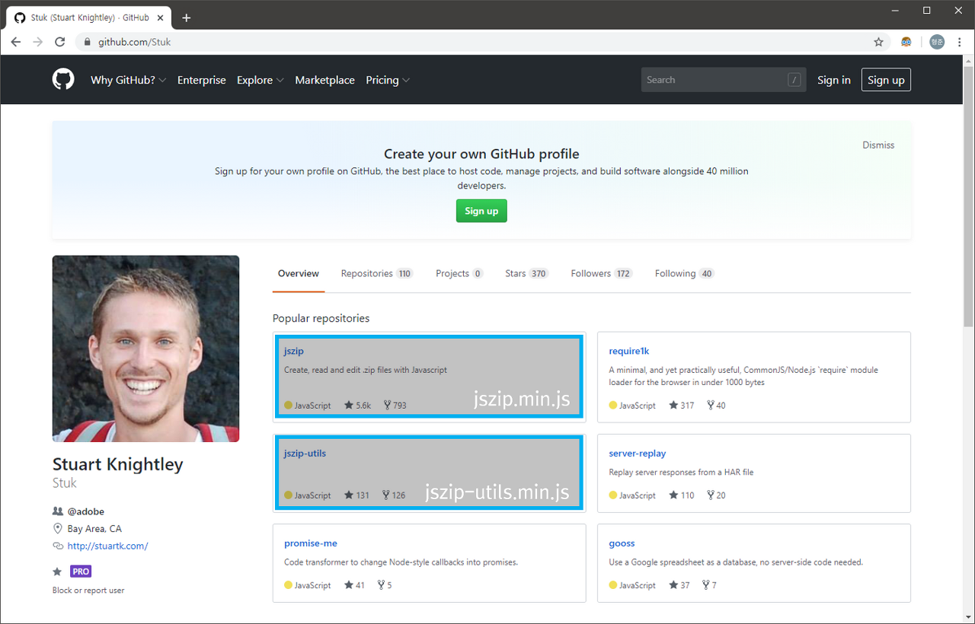Expand the Explore dropdown menu

pos(260,80)
